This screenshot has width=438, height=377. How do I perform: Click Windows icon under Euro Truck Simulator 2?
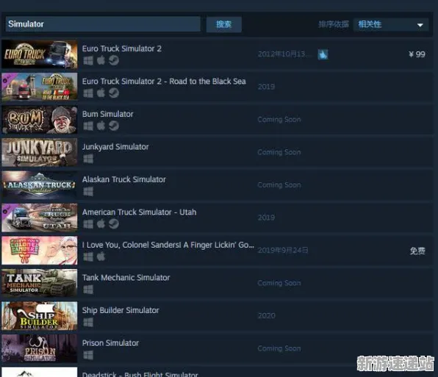[x=88, y=60]
